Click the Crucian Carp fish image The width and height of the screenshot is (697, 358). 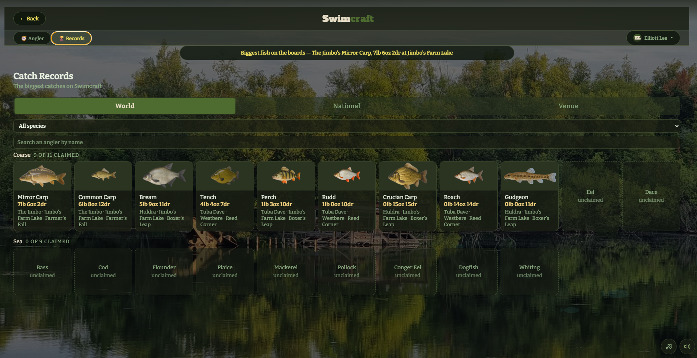pos(408,176)
